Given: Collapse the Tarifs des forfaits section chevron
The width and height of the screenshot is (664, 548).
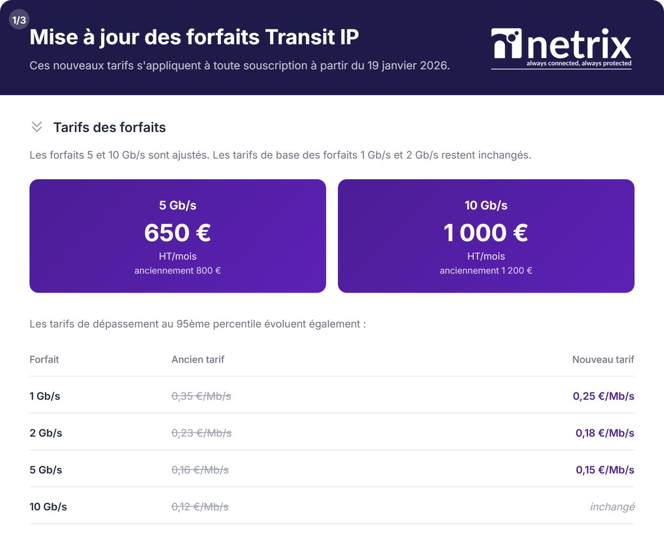Looking at the screenshot, I should point(37,127).
